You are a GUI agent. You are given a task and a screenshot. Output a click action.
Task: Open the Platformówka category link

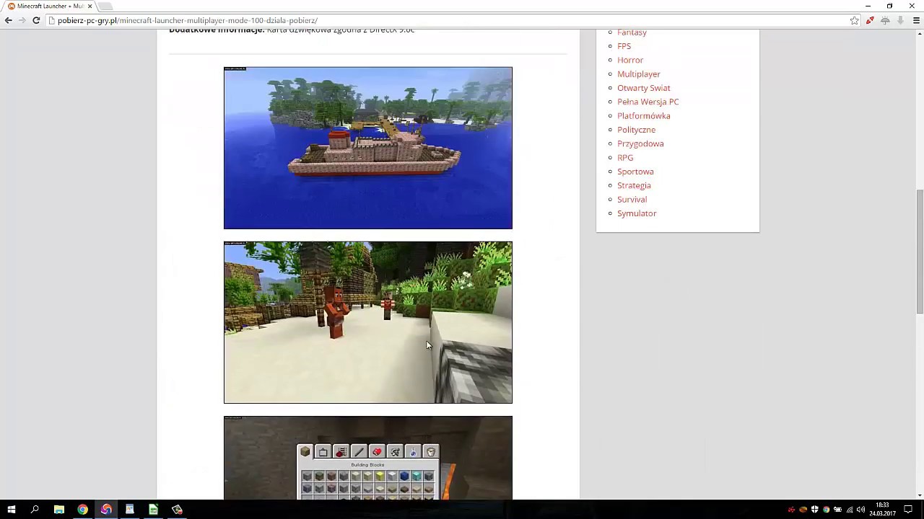pyautogui.click(x=644, y=115)
